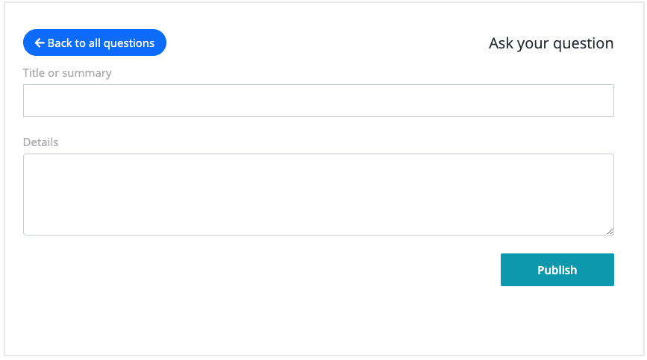Activate the large textarea under 'Details'

point(319,195)
